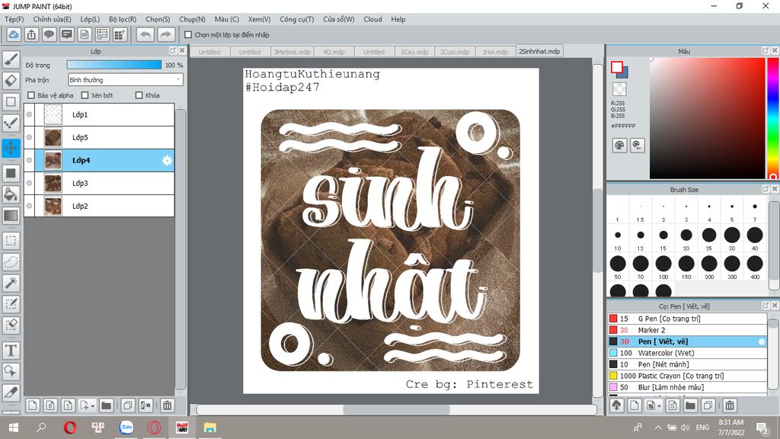Switch to the 2Cuoi.mdp tab

click(x=455, y=52)
